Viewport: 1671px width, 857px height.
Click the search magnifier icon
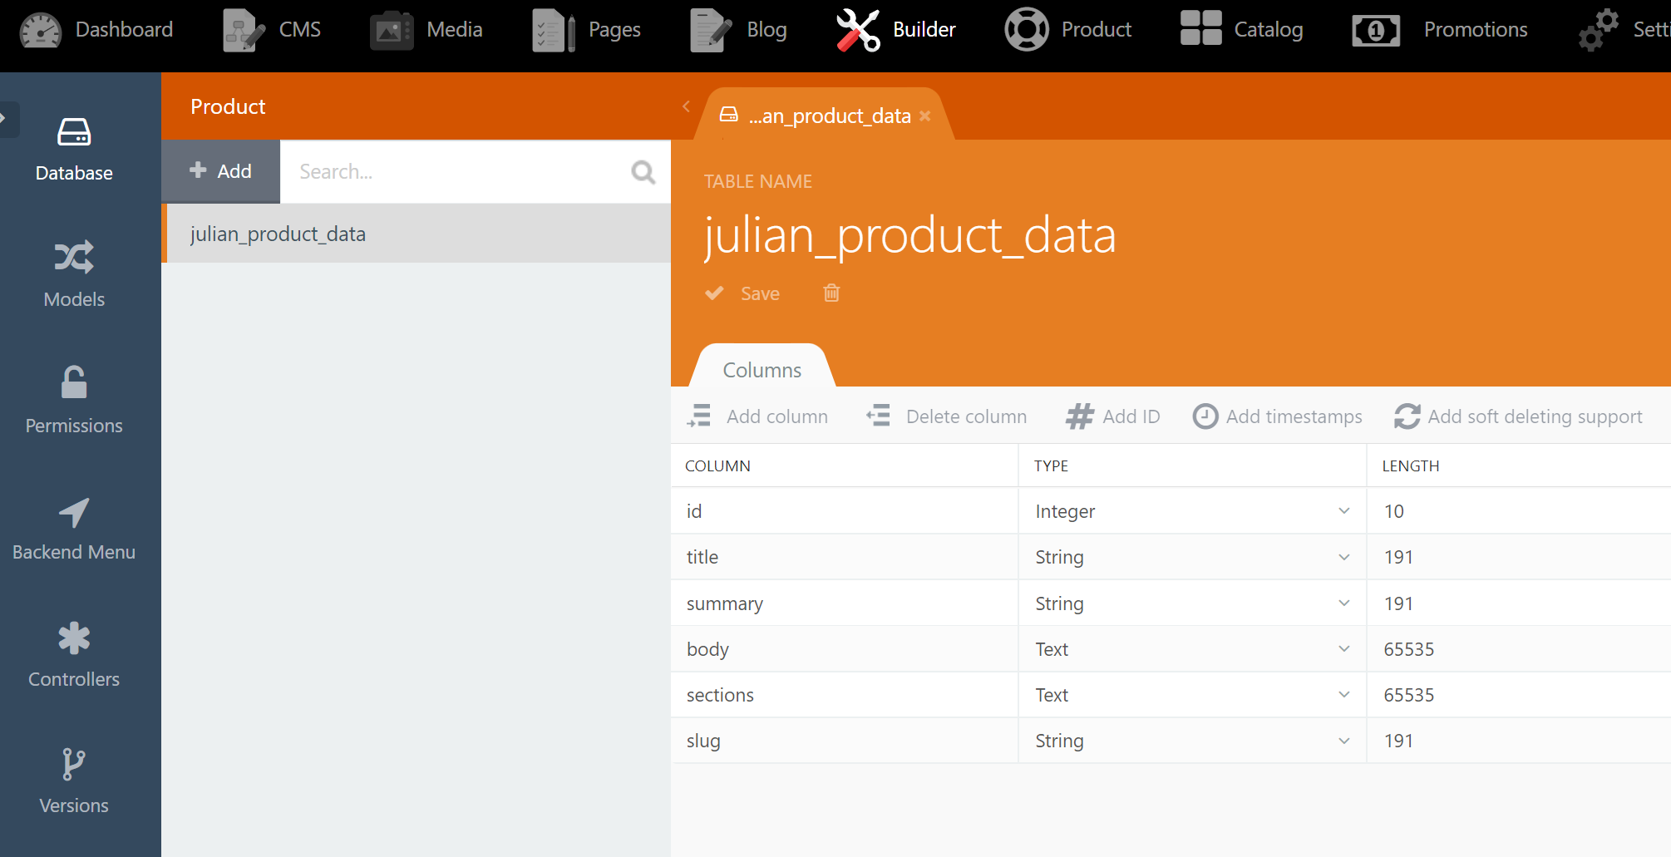pyautogui.click(x=643, y=172)
